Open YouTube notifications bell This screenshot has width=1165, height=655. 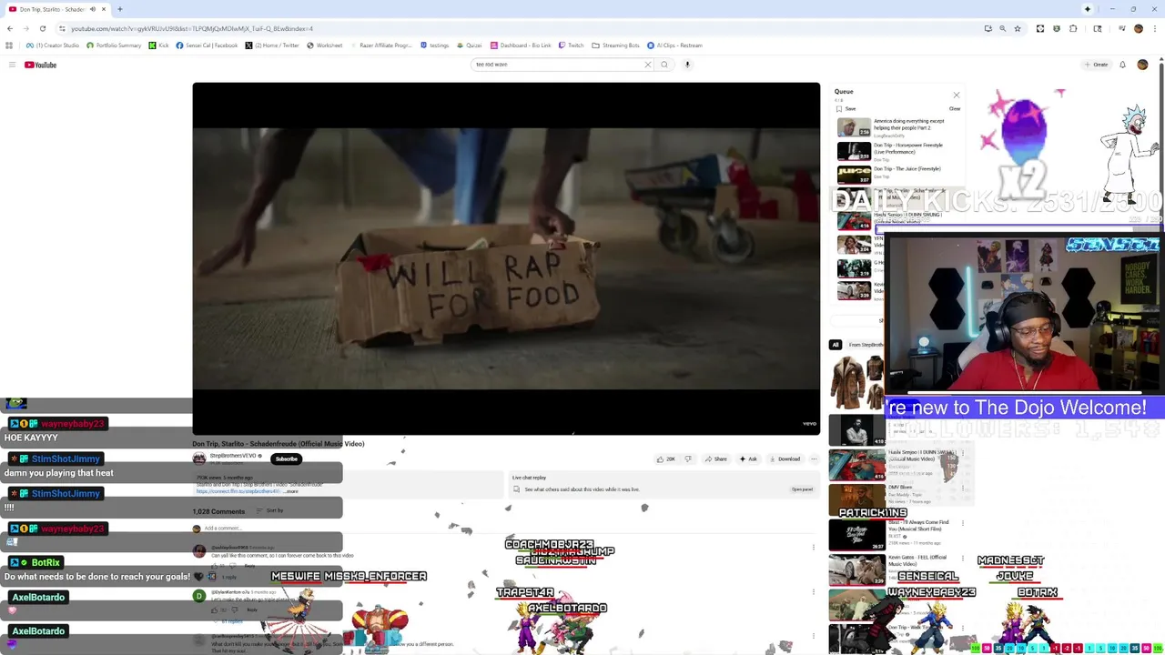[x=1122, y=65]
